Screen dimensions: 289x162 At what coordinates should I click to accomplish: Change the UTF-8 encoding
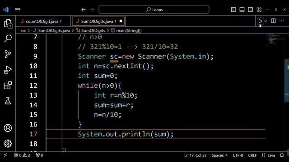[x=238, y=155]
